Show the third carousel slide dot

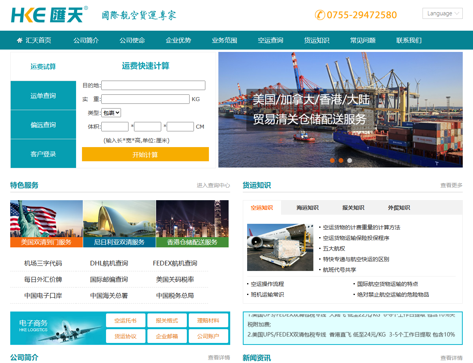click(350, 160)
